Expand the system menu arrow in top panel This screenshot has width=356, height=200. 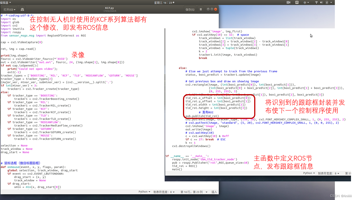pyautogui.click(x=332, y=2)
